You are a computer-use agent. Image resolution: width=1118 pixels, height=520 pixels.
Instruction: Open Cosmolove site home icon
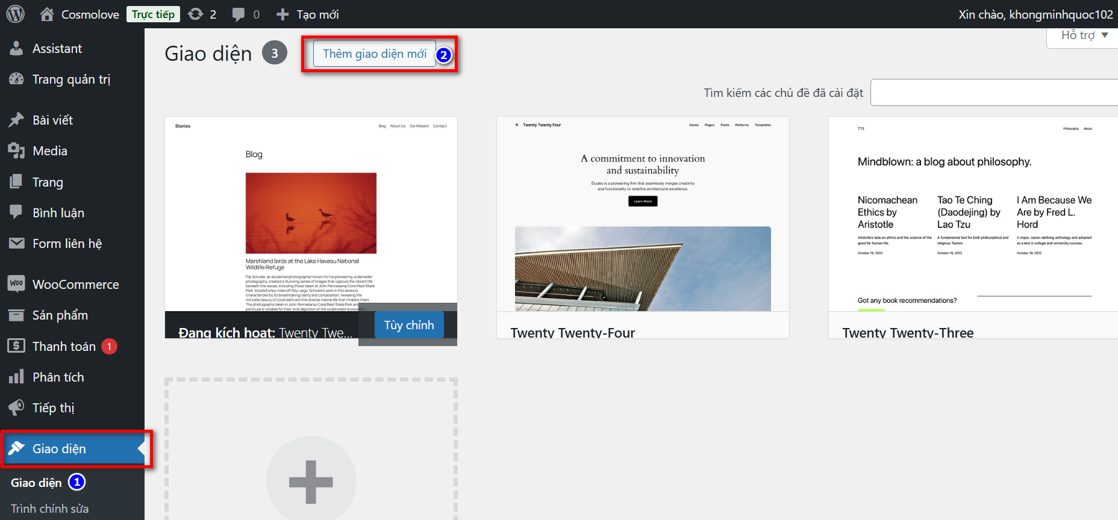coord(47,14)
